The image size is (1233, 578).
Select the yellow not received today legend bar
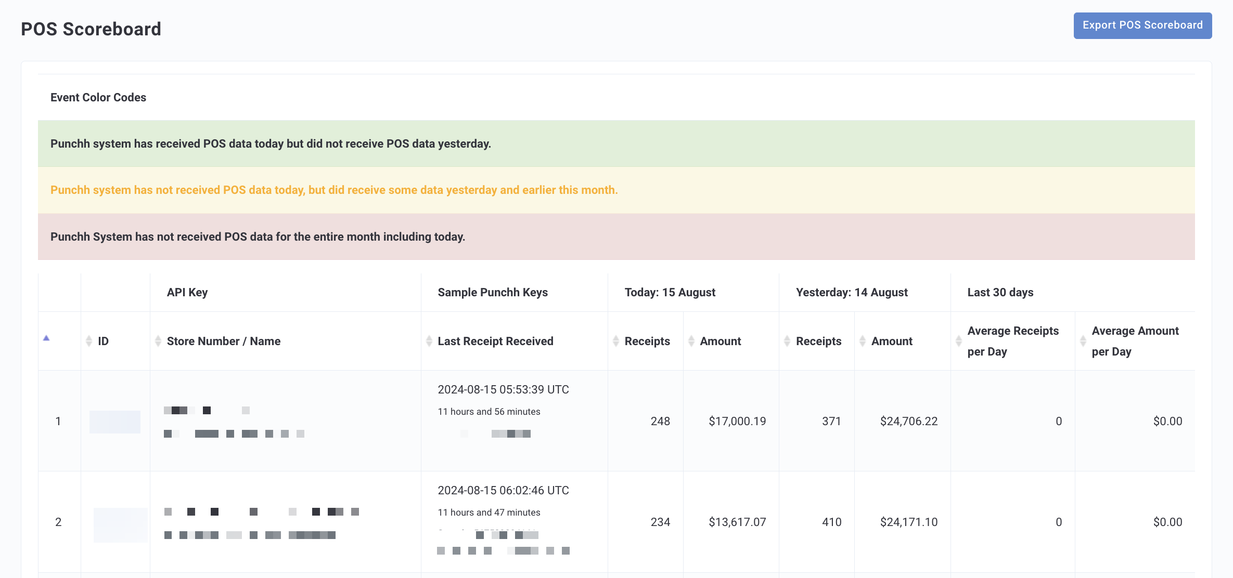pos(616,190)
